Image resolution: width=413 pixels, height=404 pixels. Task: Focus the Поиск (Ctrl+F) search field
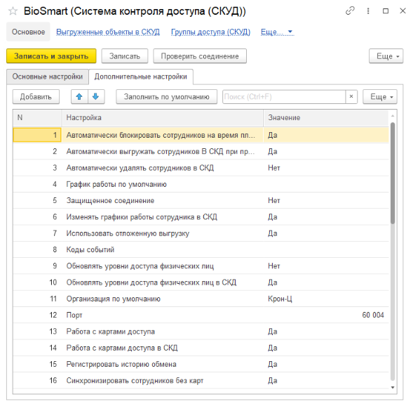click(x=284, y=96)
